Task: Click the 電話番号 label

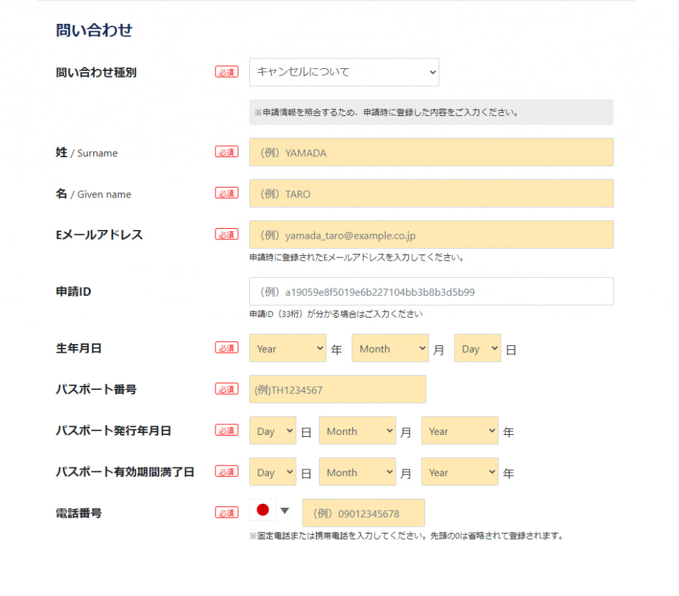Action: [x=78, y=513]
